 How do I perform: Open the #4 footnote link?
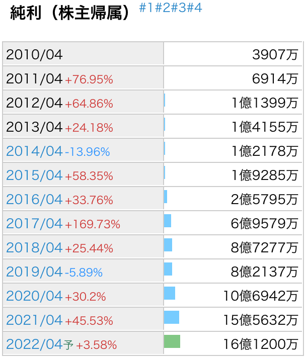(x=194, y=8)
